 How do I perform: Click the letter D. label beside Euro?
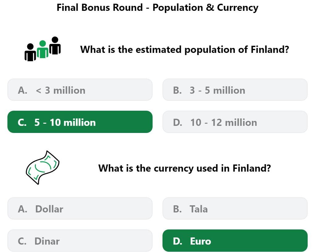click(177, 241)
